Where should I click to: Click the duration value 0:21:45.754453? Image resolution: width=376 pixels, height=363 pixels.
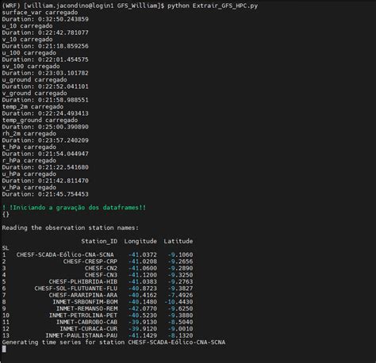click(x=63, y=194)
